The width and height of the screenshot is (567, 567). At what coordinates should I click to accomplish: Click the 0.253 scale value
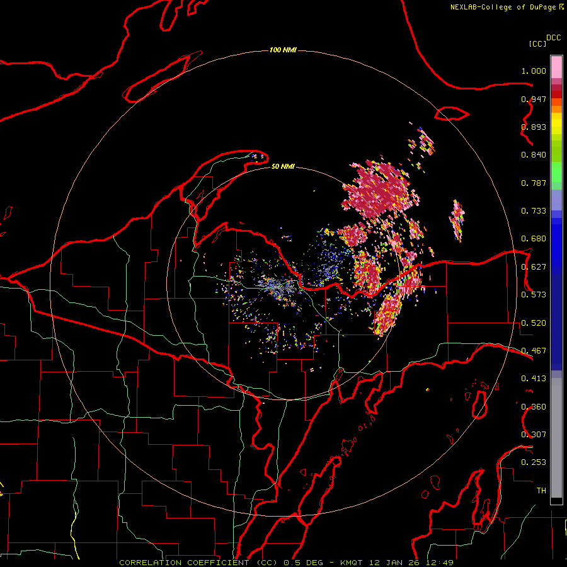pyautogui.click(x=534, y=462)
